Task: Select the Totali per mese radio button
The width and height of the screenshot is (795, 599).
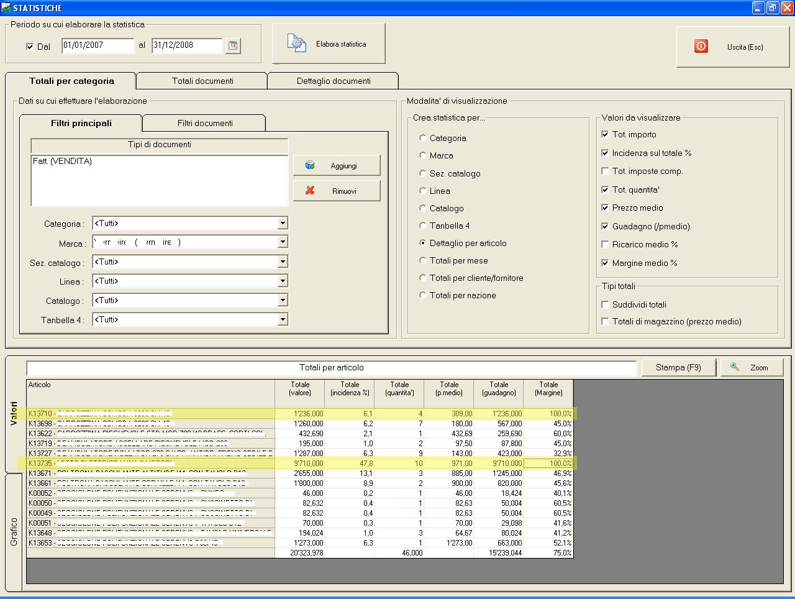Action: 423,261
